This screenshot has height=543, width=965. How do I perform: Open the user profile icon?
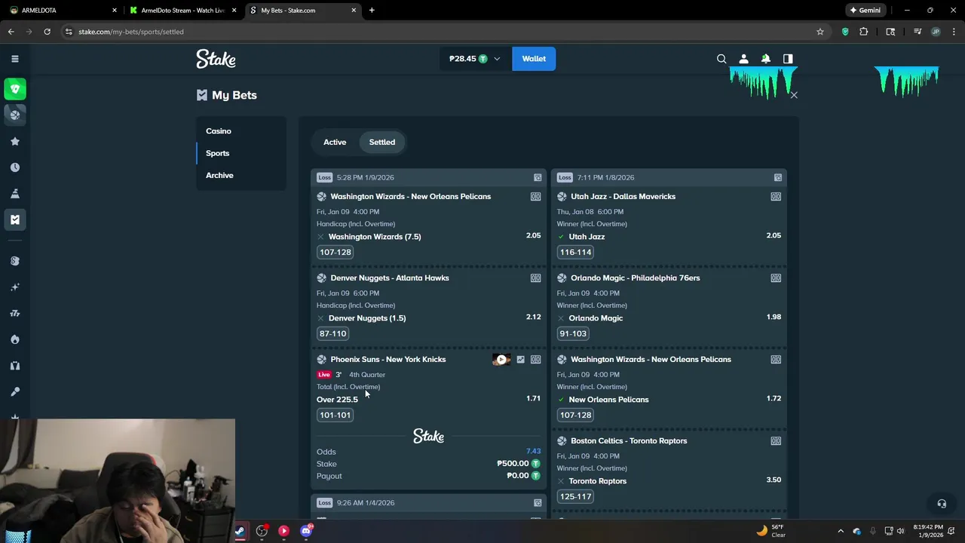[x=743, y=59]
